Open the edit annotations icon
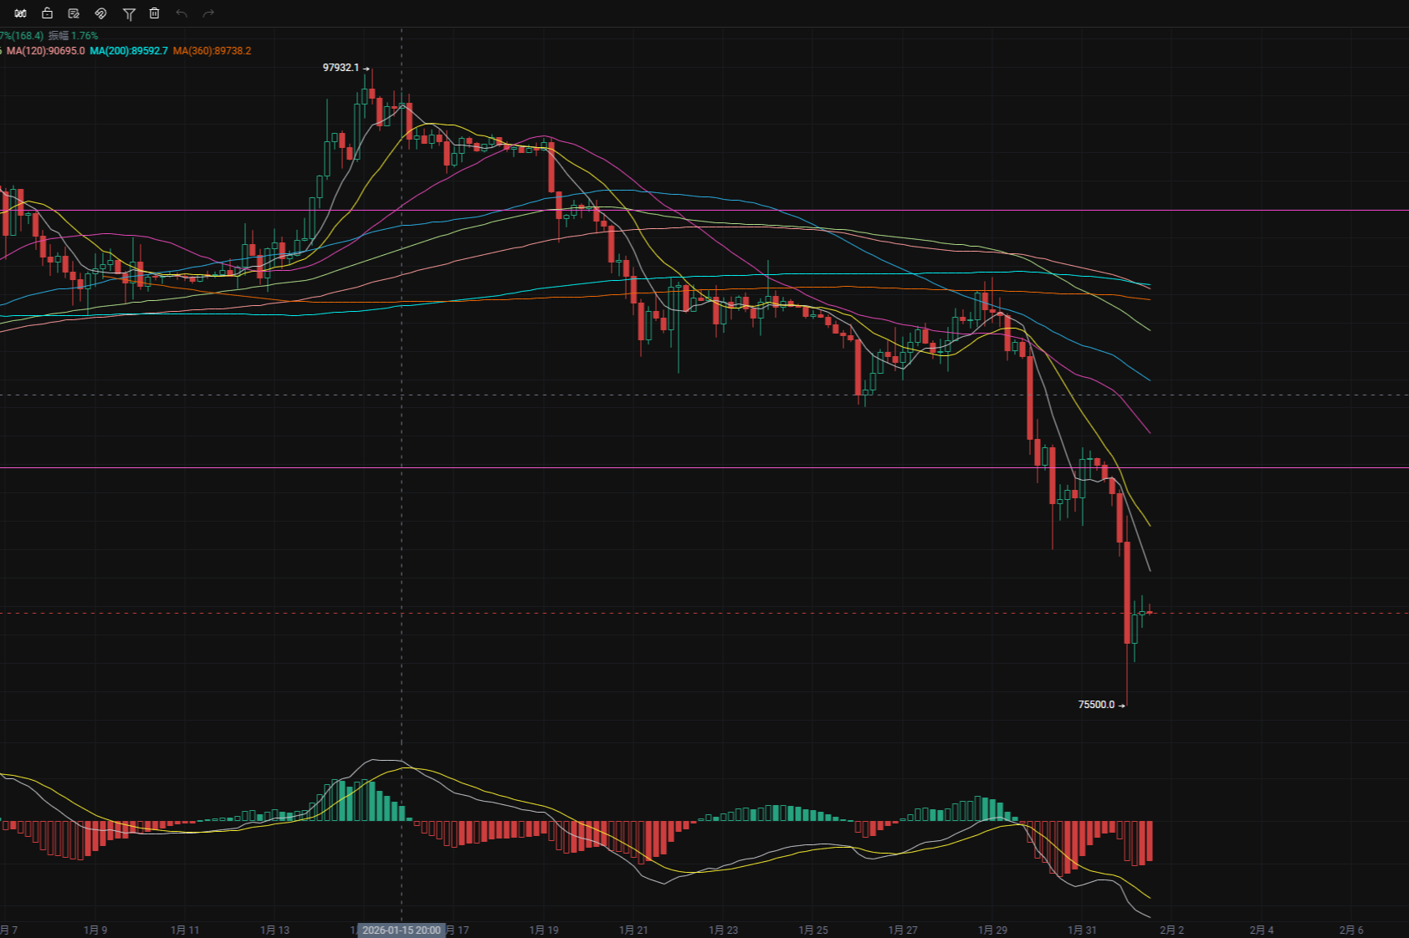Screen dimensions: 1409x938 point(74,13)
